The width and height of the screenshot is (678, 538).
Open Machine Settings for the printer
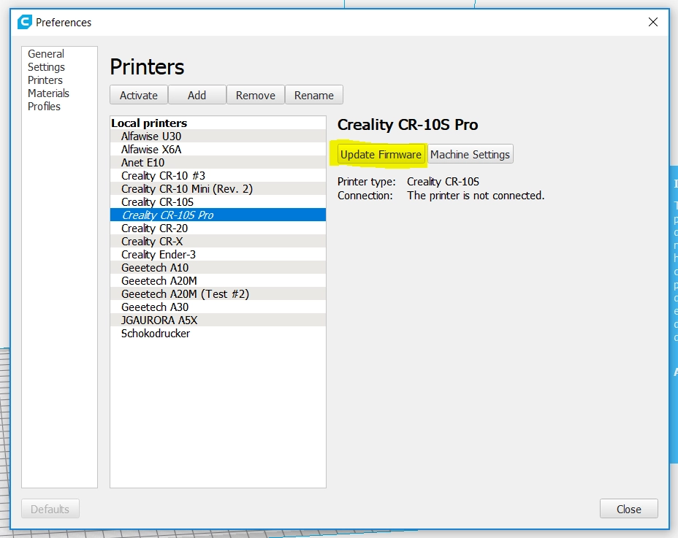coord(470,154)
